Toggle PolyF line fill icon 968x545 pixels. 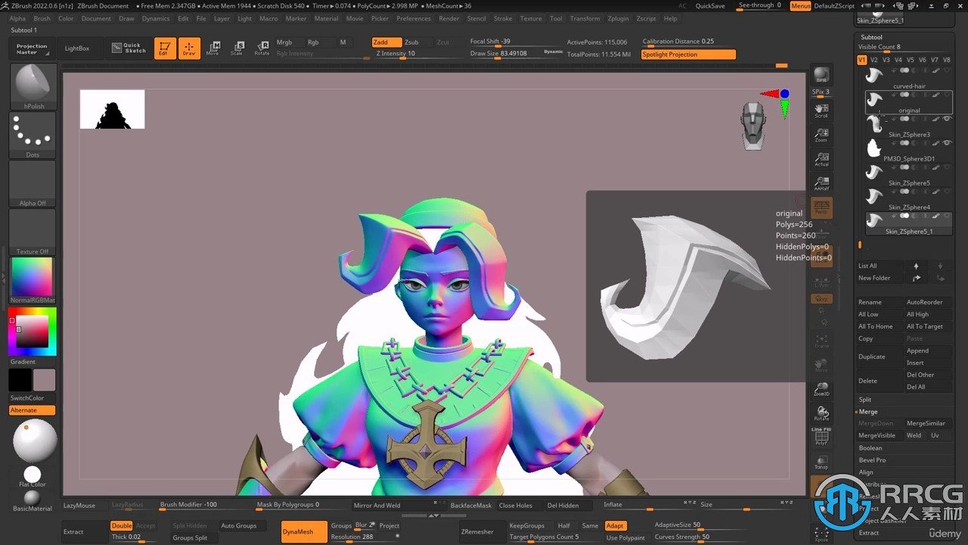tap(821, 437)
